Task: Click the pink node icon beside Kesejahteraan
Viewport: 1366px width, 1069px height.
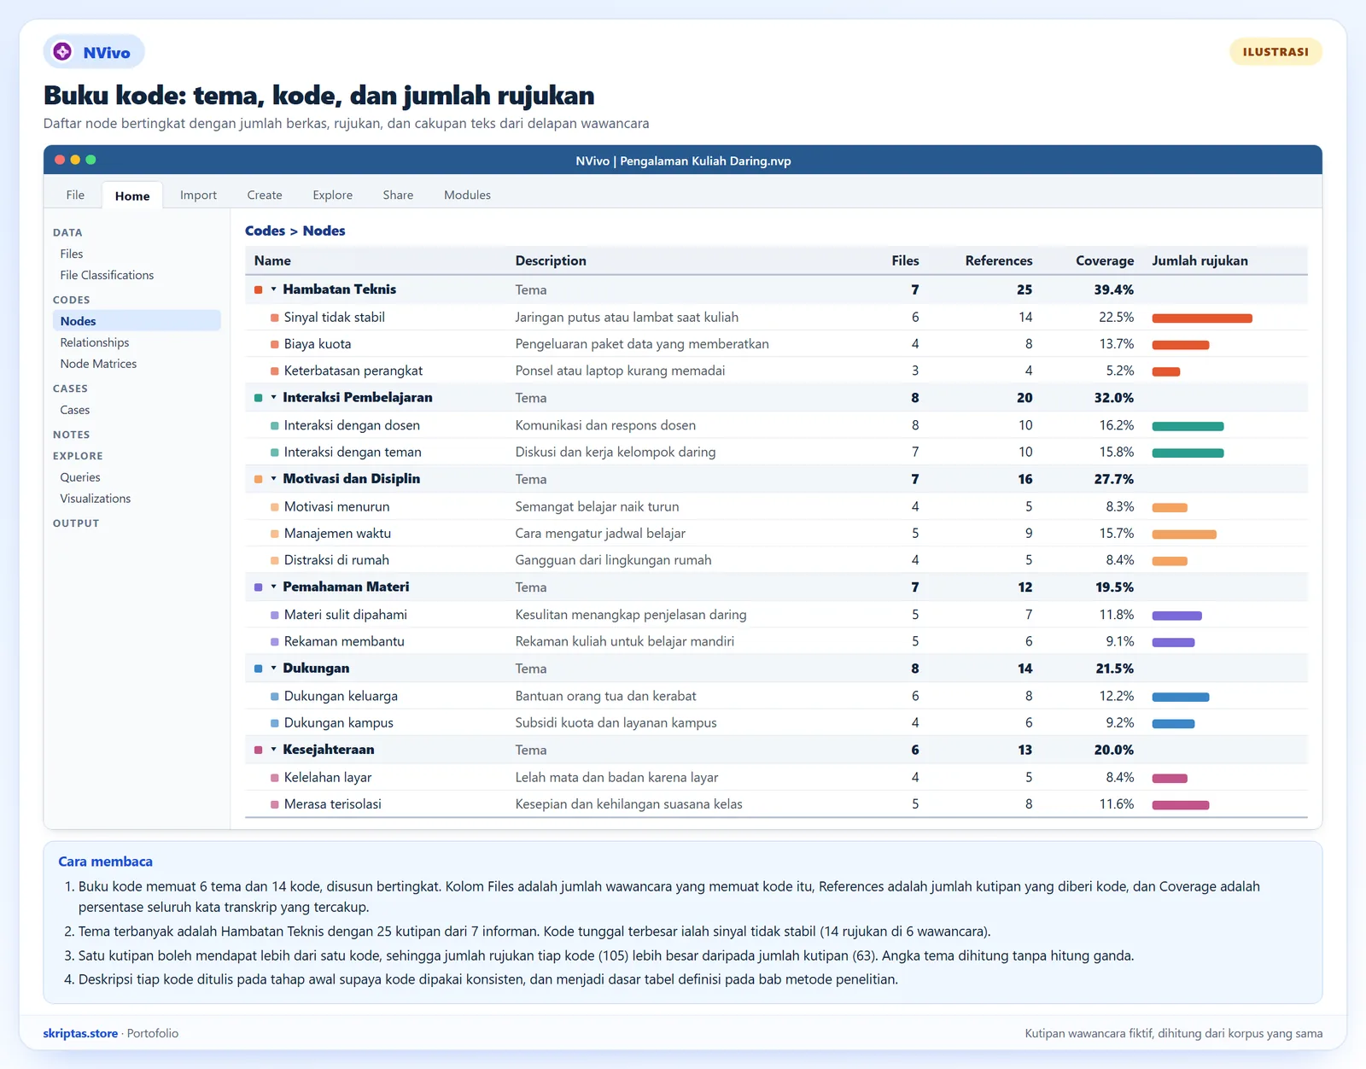Action: (x=259, y=750)
